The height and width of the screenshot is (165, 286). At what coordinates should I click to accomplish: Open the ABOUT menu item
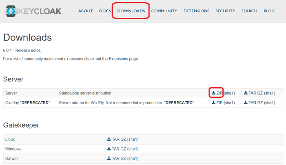pos(85,11)
